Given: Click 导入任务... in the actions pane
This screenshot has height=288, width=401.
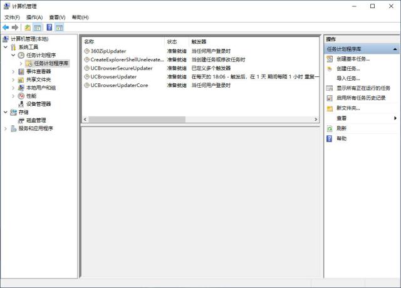Looking at the screenshot, I should [348, 78].
